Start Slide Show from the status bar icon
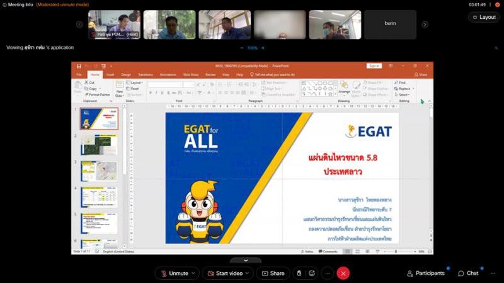 pos(377,252)
